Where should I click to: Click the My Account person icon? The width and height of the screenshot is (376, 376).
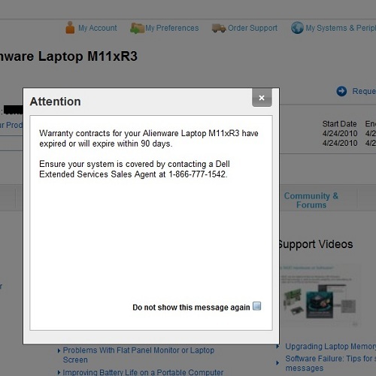70,27
